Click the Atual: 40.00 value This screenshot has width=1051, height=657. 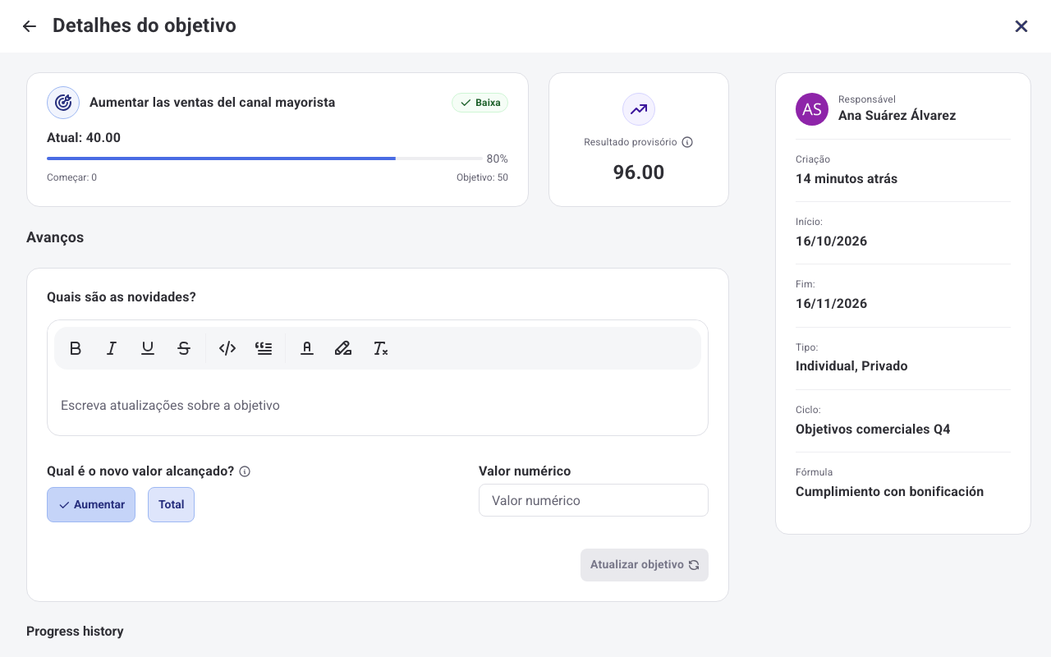(x=84, y=138)
